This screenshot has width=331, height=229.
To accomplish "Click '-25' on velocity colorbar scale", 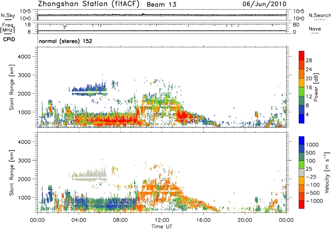I will 312,177.
